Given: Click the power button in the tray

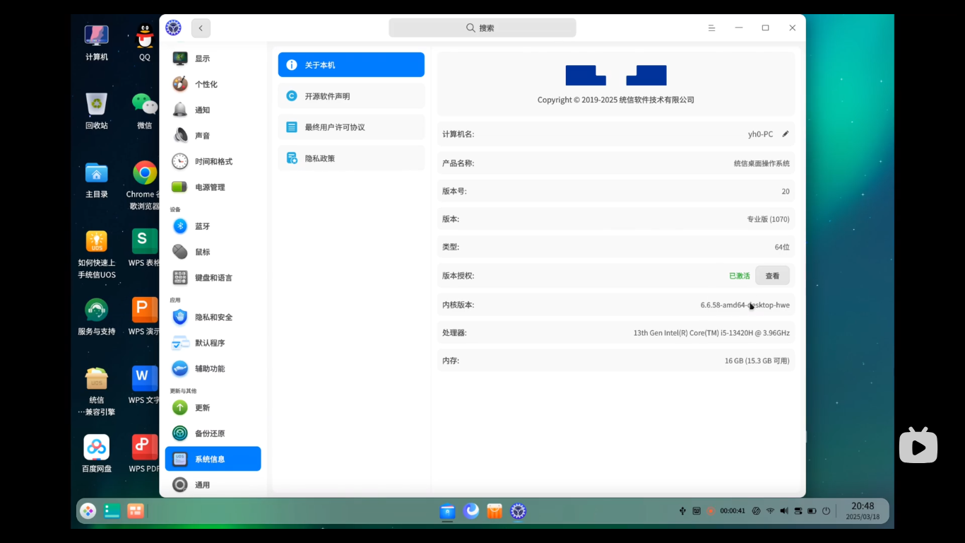Looking at the screenshot, I should 826,510.
